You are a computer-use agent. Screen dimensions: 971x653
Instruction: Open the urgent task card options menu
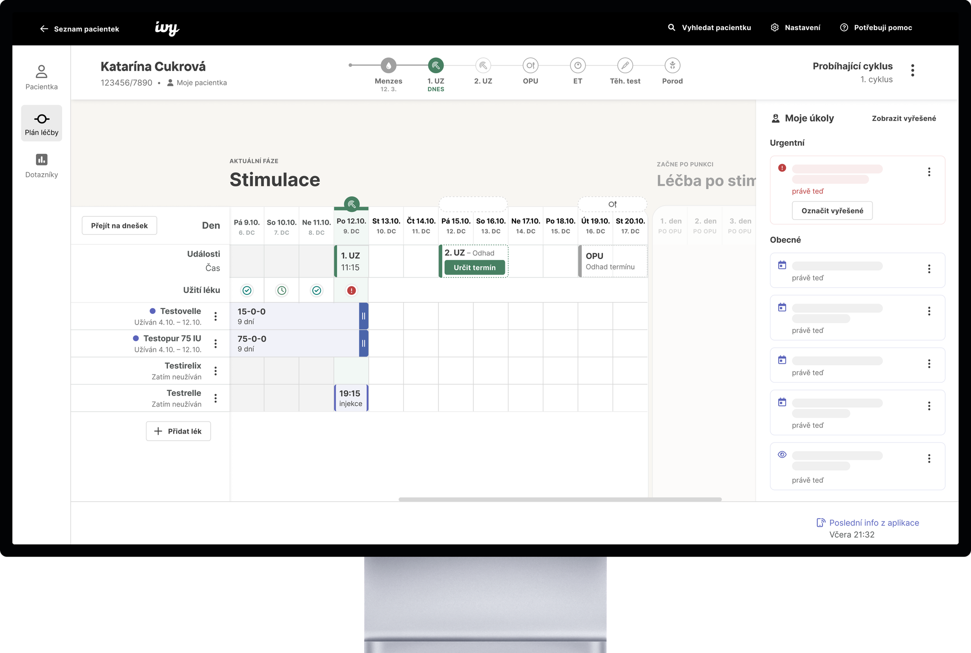tap(929, 172)
